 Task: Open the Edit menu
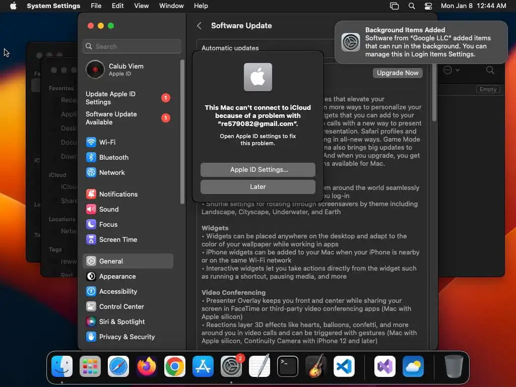click(117, 6)
